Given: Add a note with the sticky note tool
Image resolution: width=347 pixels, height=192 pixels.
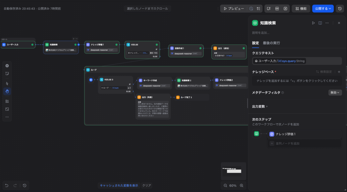Looking at the screenshot, I should click(x=7, y=74).
